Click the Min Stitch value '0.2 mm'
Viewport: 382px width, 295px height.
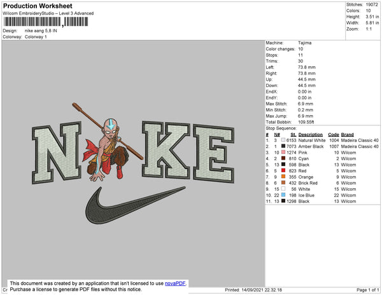pyautogui.click(x=306, y=110)
